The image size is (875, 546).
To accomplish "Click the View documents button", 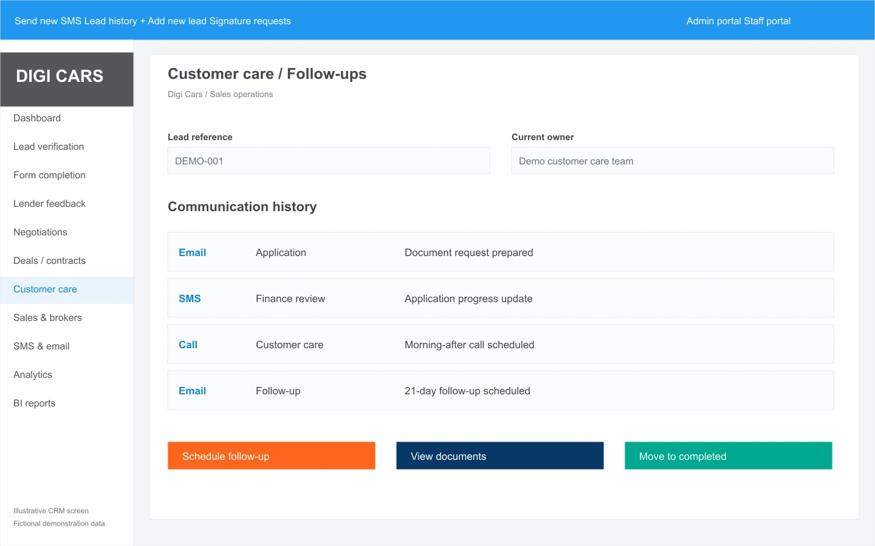I will 500,456.
